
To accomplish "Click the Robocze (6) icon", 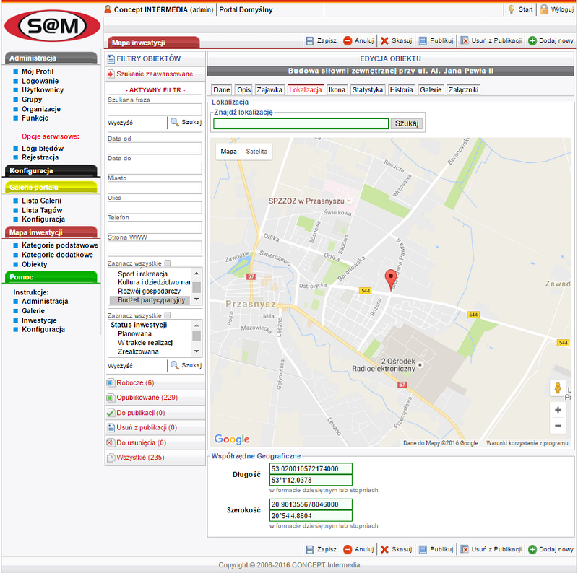I will click(111, 382).
